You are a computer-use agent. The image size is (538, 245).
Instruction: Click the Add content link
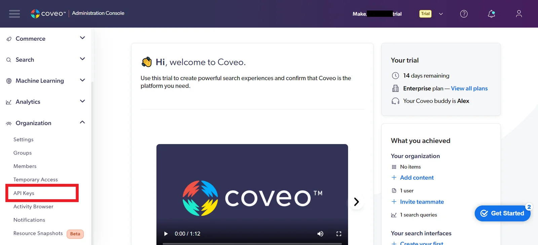[x=417, y=177]
